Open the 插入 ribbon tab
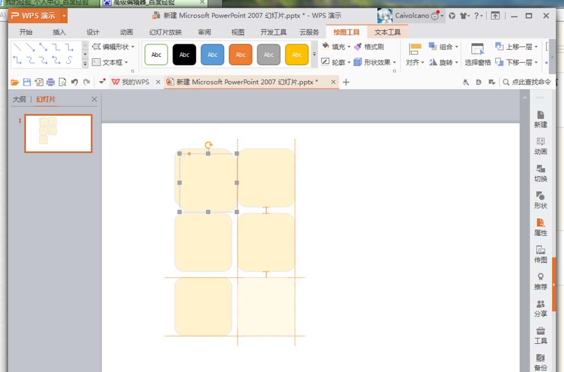Screen dimensions: 564x372 click(x=59, y=32)
